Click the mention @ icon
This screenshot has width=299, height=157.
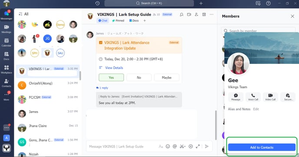coord(175,146)
